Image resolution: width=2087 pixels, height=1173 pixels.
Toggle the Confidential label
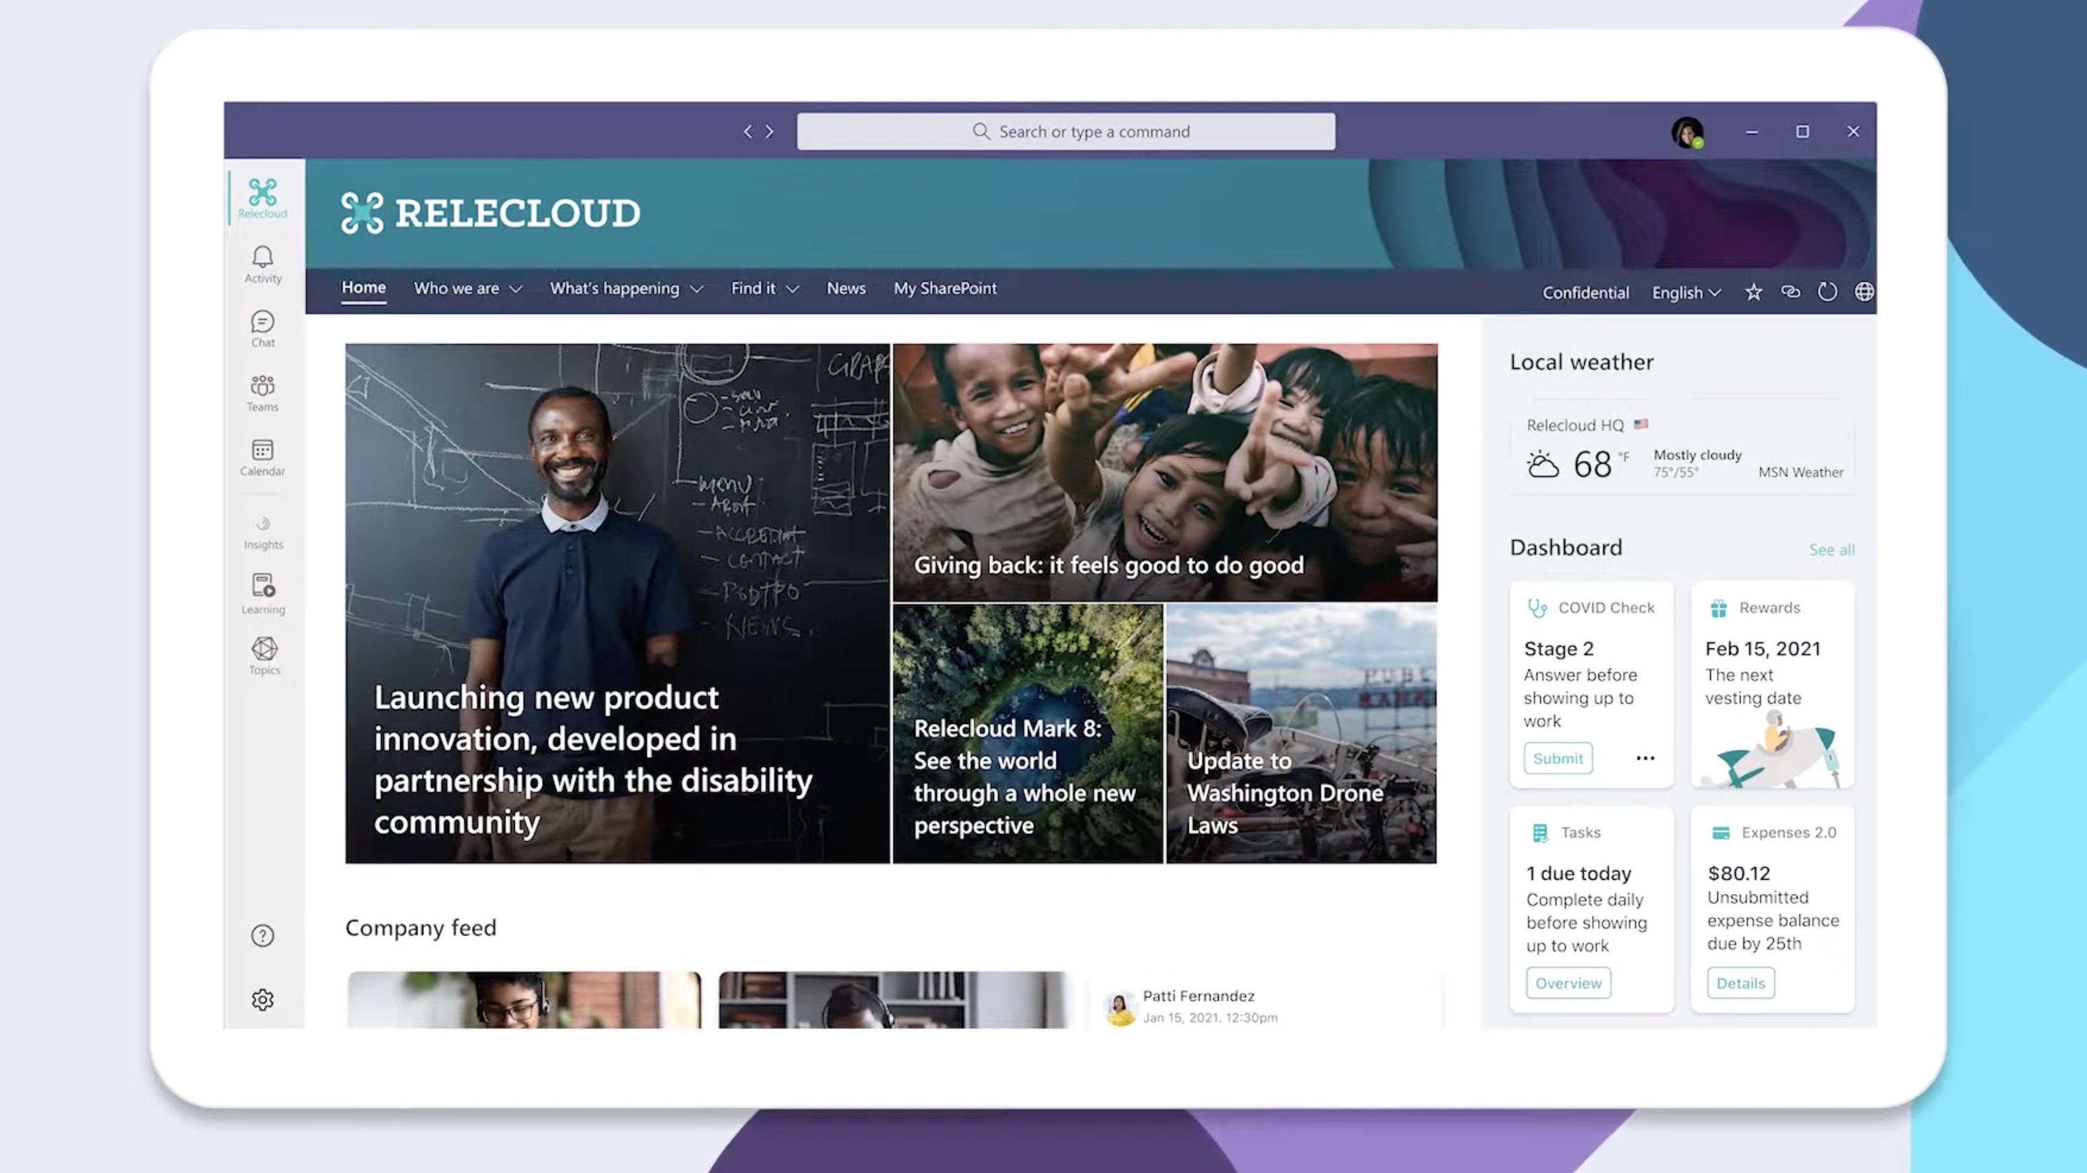coord(1586,291)
